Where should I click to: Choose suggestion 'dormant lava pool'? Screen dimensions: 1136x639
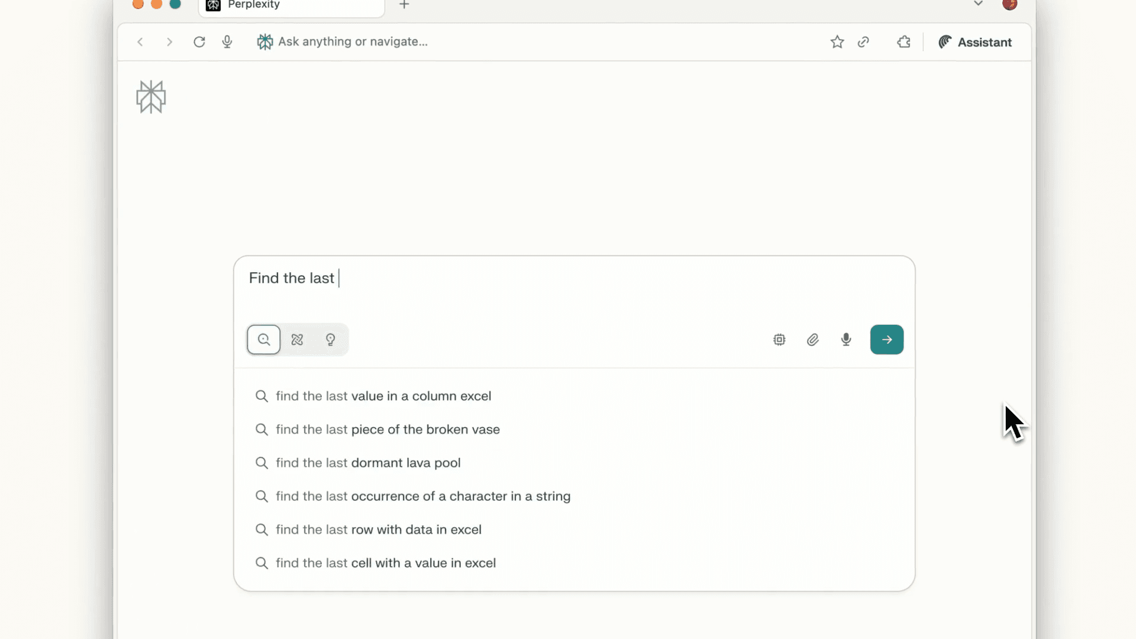click(574, 463)
